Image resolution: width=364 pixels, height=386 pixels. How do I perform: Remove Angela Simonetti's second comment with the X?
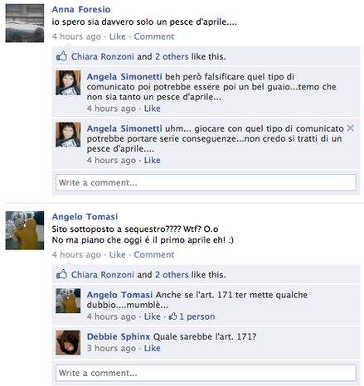pyautogui.click(x=350, y=128)
